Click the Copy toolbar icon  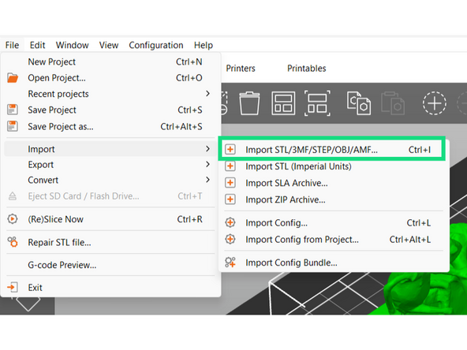pos(359,103)
